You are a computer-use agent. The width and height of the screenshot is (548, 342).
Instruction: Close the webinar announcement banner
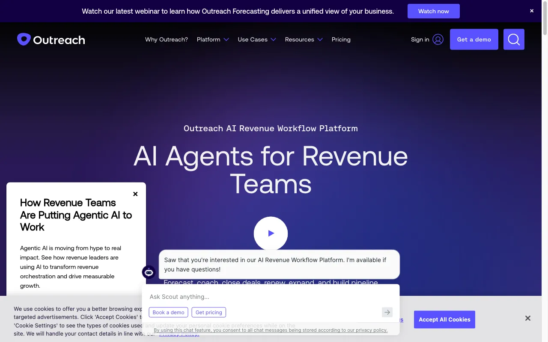pyautogui.click(x=532, y=11)
